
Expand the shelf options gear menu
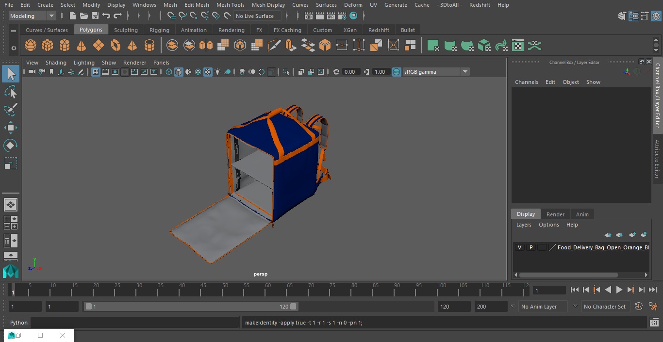[14, 48]
